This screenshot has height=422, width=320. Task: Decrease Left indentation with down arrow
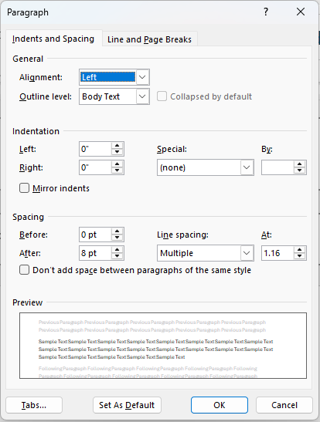tap(117, 152)
